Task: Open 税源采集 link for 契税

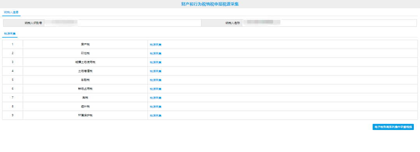Action: coord(156,98)
